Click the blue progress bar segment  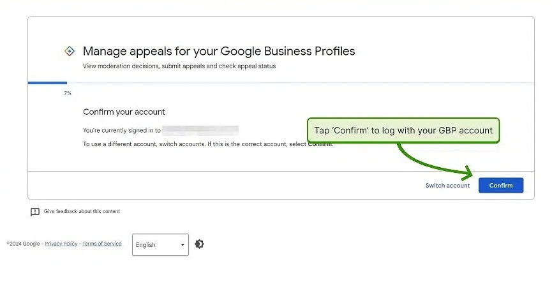[47, 83]
